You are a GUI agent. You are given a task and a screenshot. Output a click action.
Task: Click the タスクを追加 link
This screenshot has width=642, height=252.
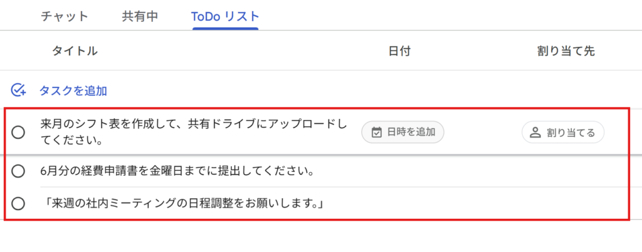tap(73, 91)
